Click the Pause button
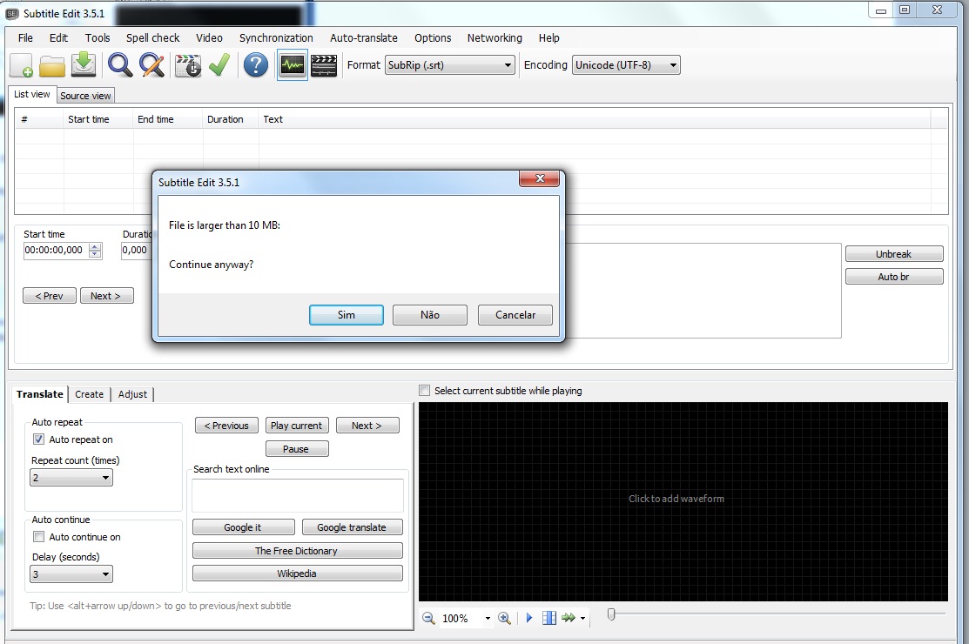 (x=297, y=449)
